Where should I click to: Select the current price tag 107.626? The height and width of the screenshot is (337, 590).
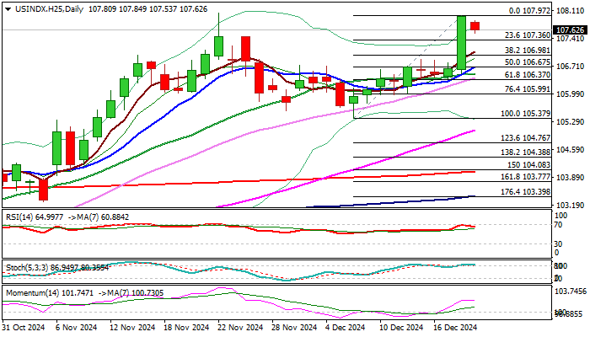558,29
